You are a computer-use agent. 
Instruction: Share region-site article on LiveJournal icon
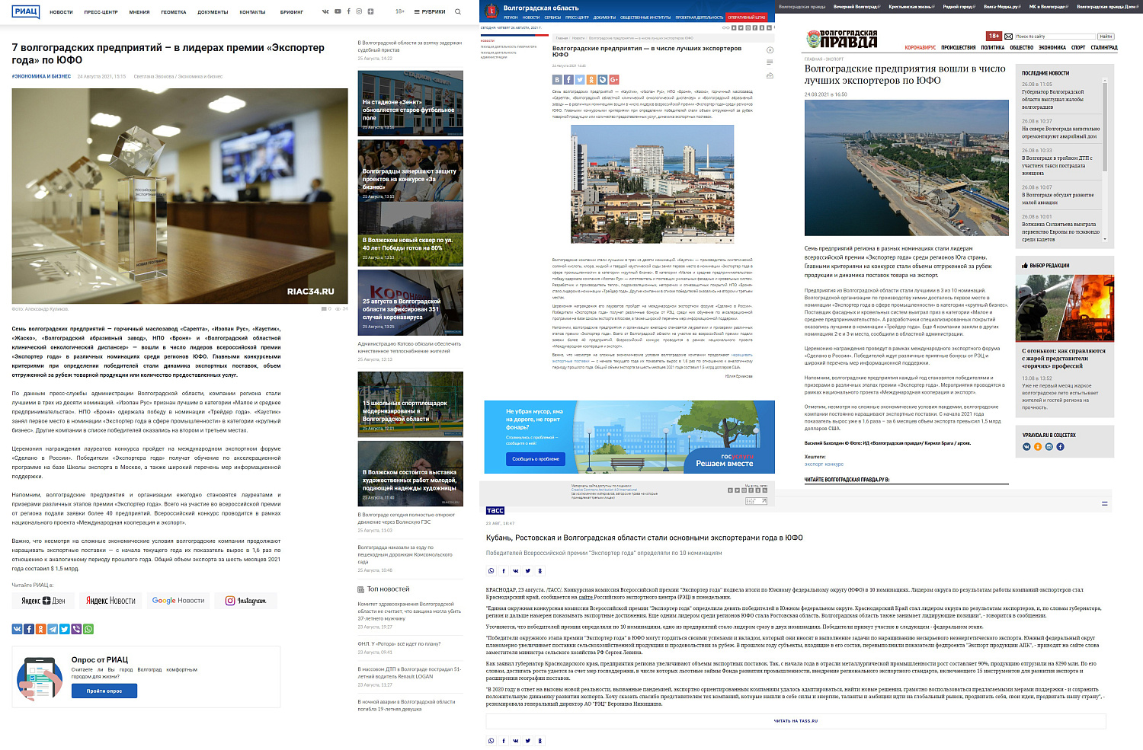tap(603, 79)
